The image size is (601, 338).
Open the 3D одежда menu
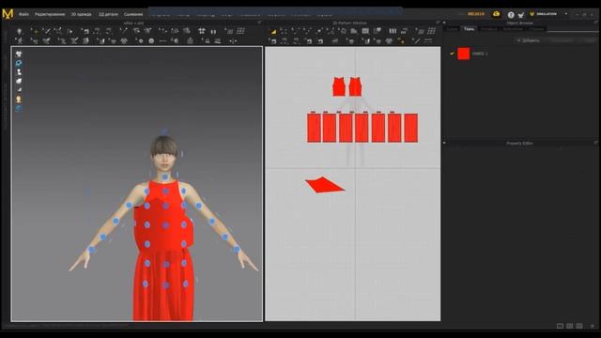click(x=82, y=14)
